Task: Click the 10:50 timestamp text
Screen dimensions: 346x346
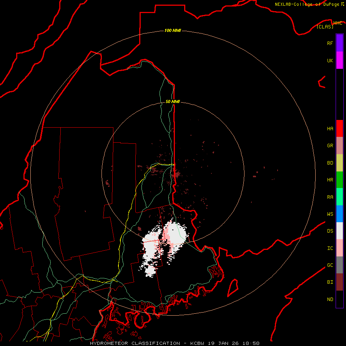Action: (x=251, y=343)
